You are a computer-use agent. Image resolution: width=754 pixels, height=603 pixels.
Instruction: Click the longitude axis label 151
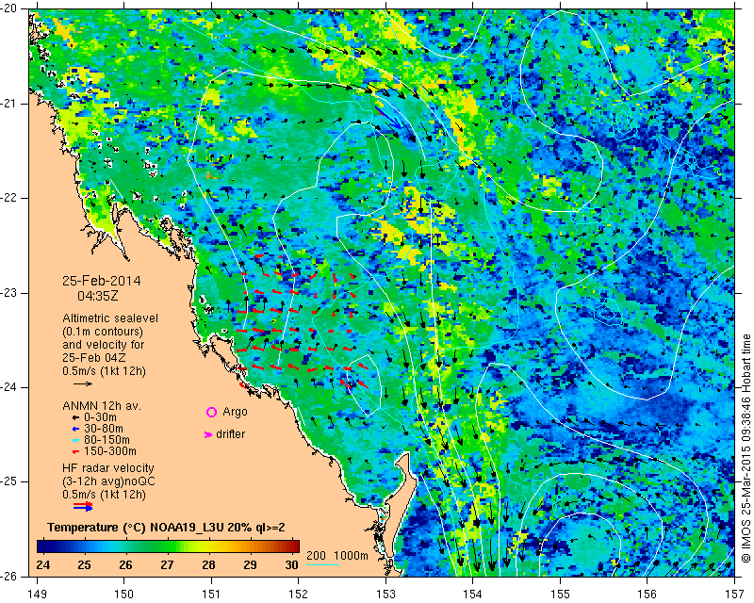211,595
